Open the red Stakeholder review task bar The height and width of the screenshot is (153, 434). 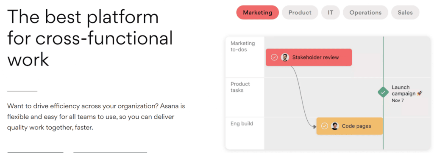[309, 57]
